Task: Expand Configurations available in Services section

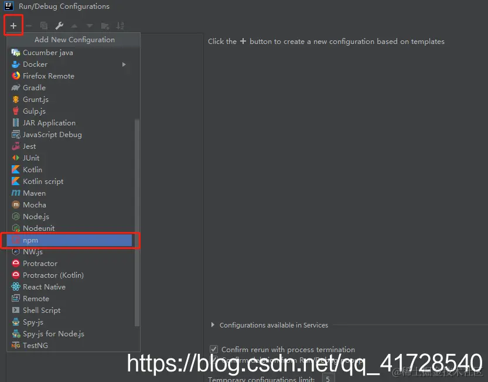Action: [x=213, y=325]
